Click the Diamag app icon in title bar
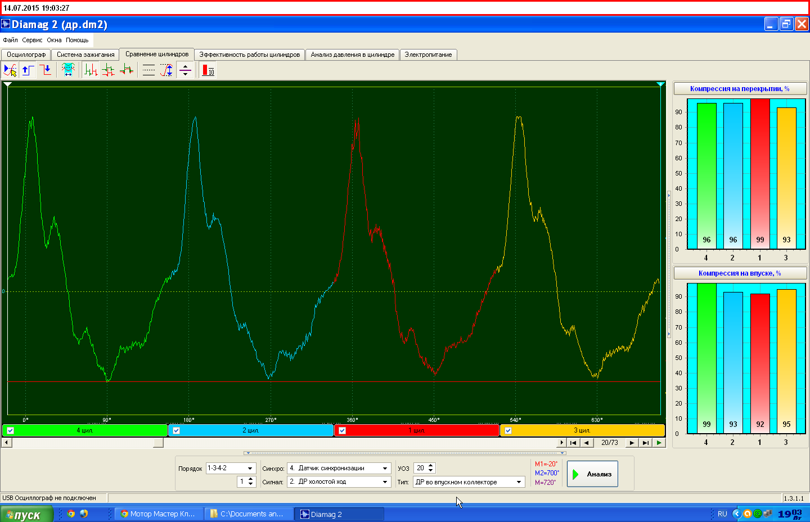This screenshot has height=522, width=810. (6, 24)
